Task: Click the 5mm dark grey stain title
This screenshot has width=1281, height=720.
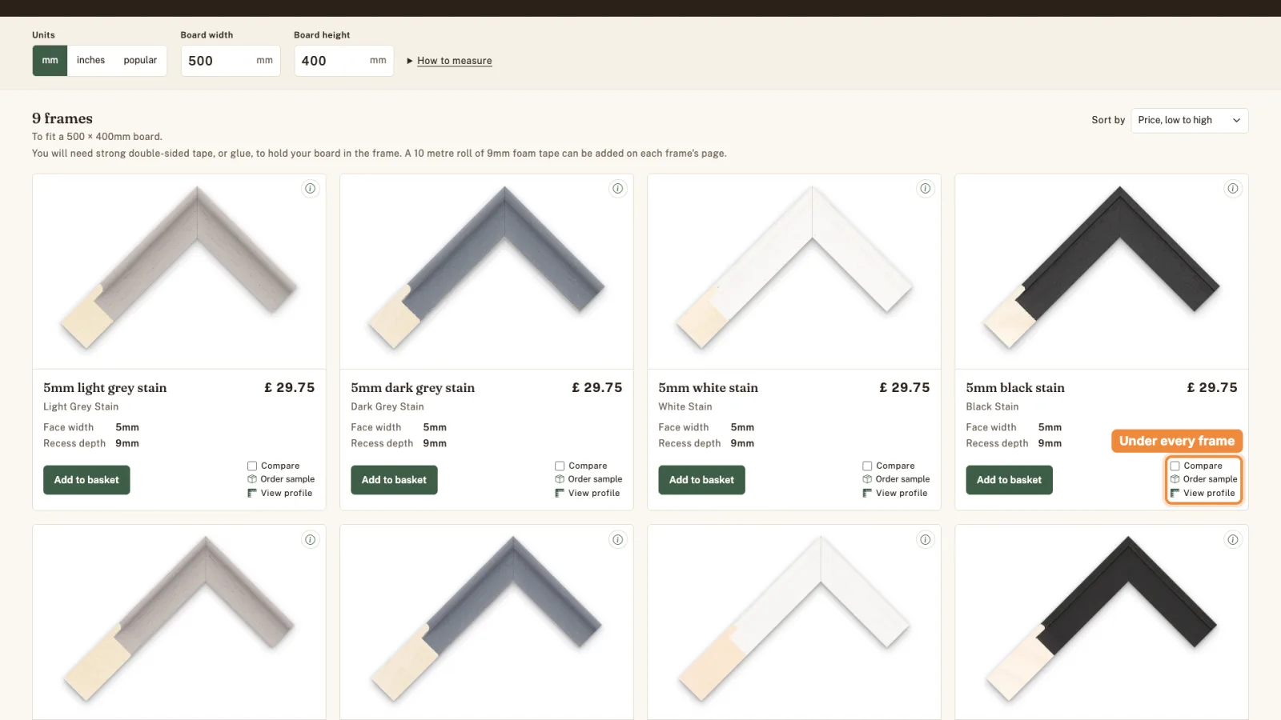Action: pyautogui.click(x=412, y=388)
